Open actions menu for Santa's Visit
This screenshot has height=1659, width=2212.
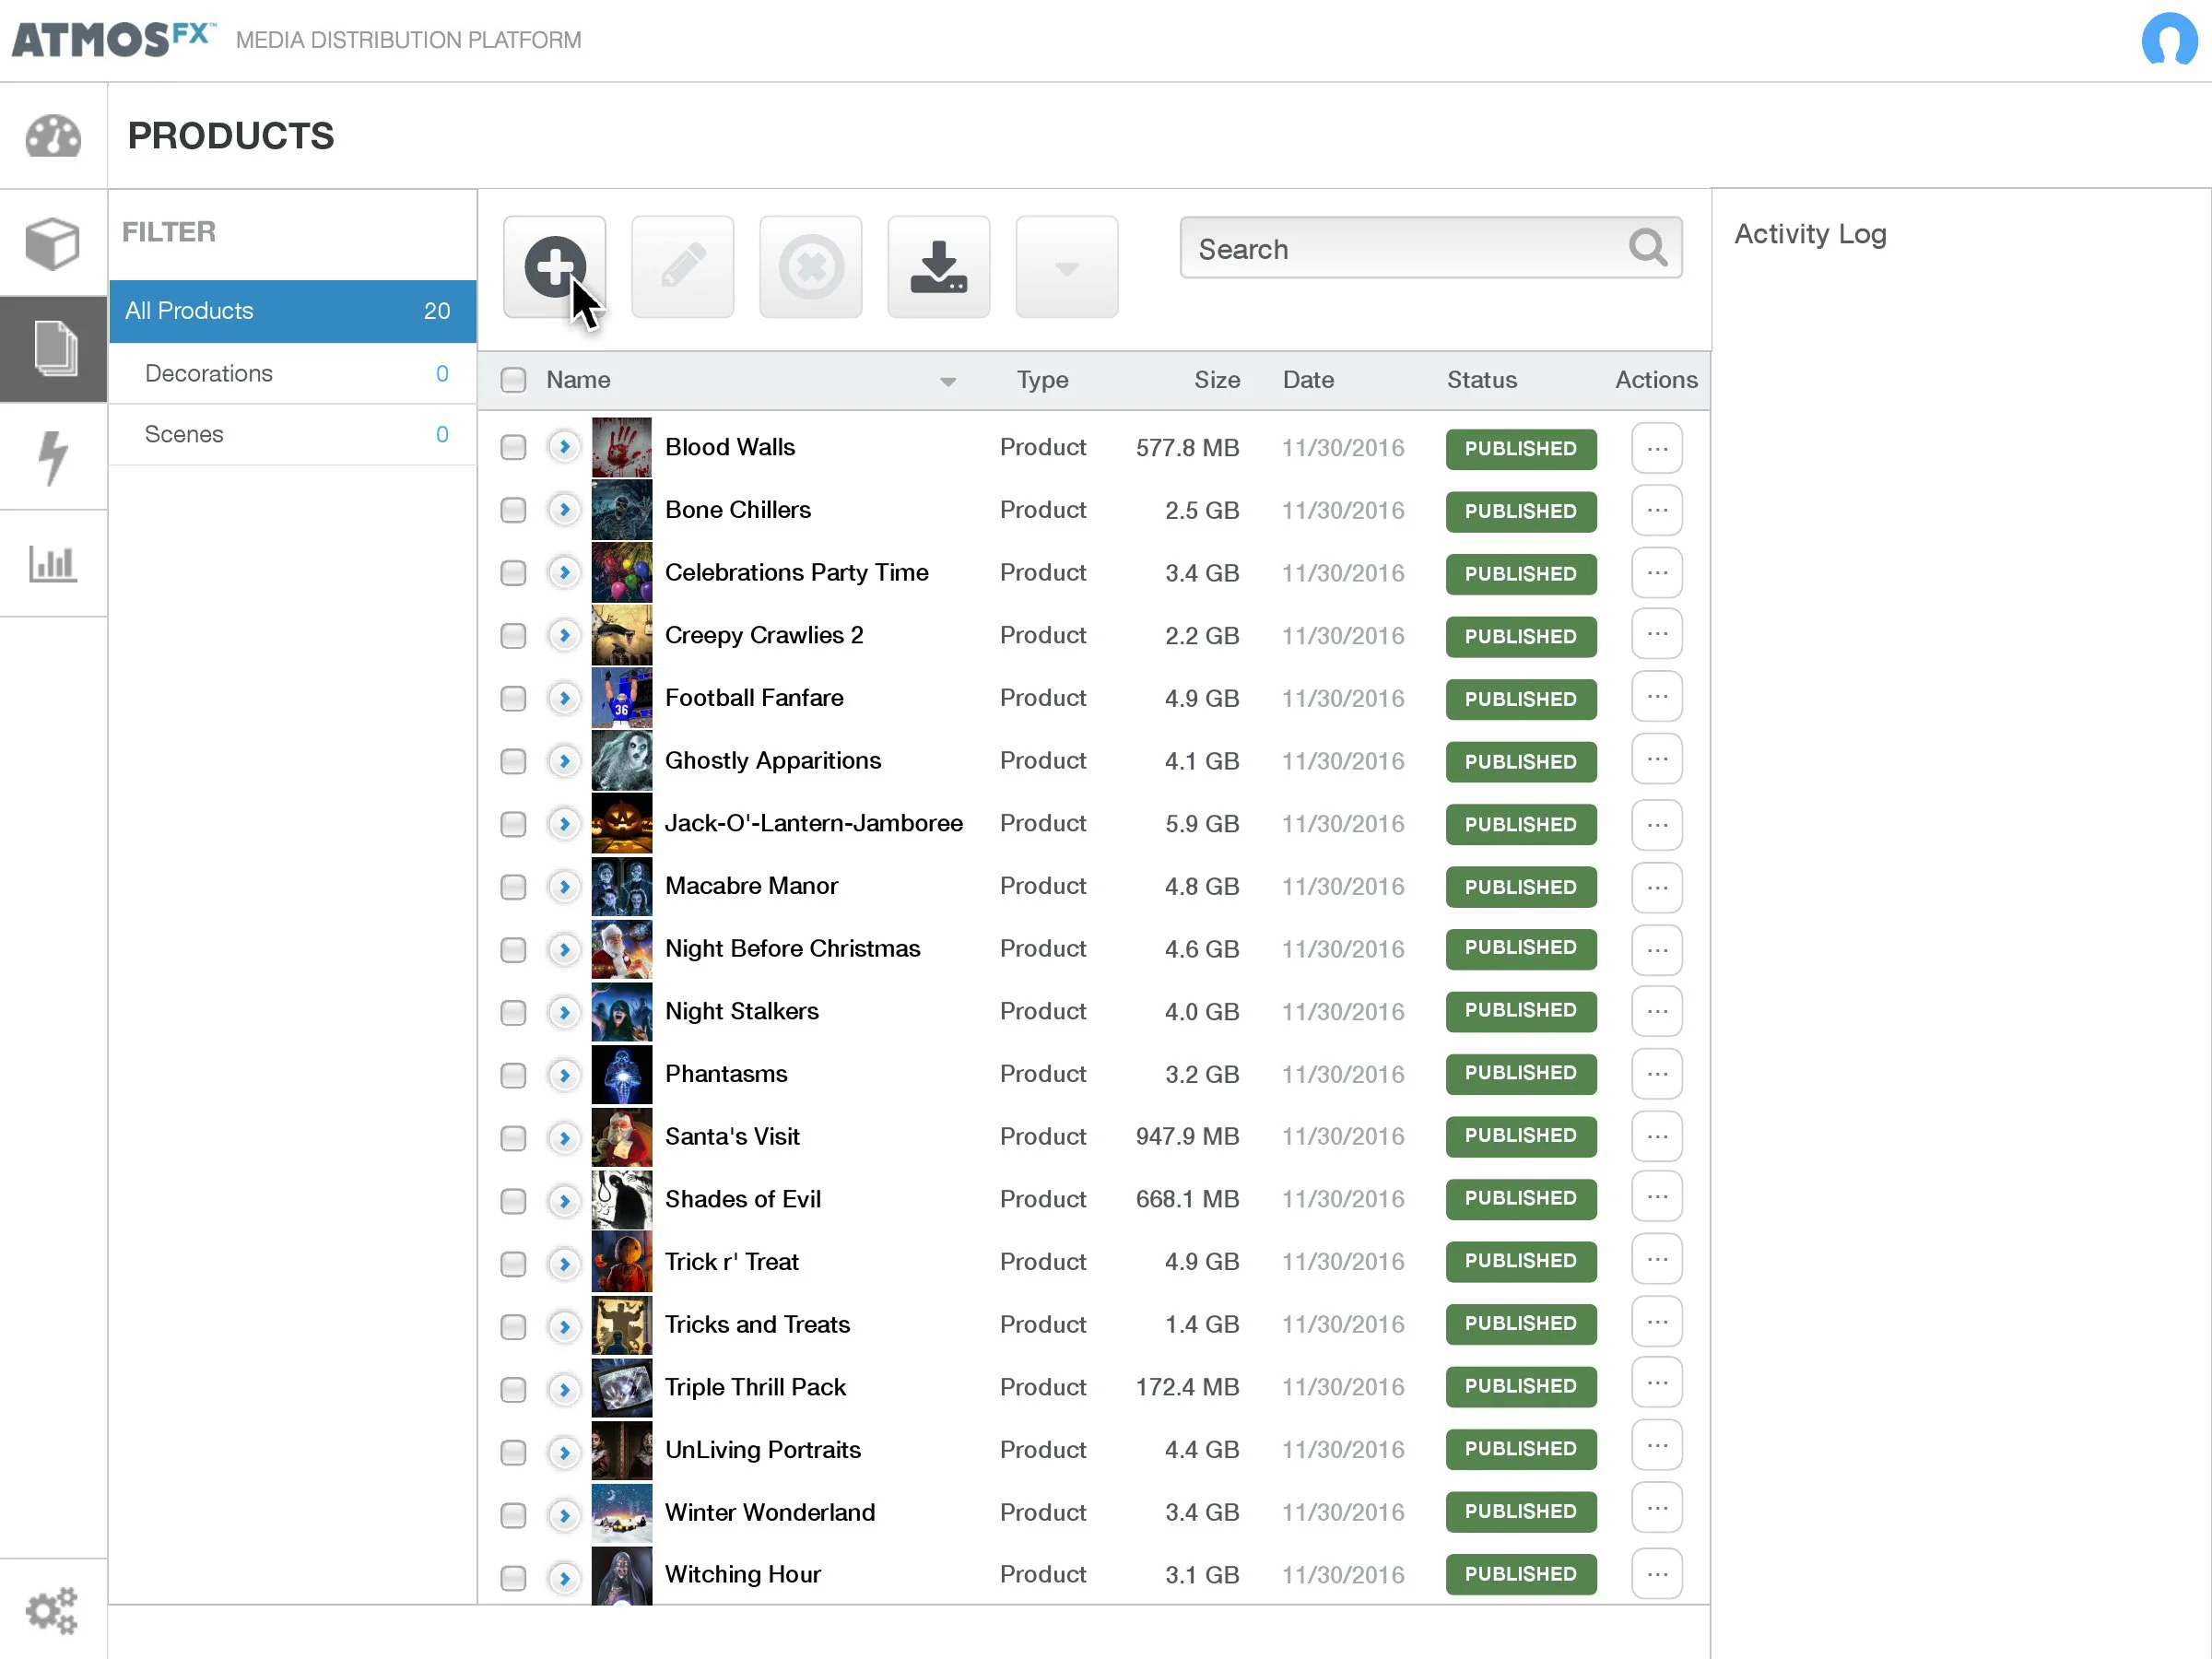[1656, 1136]
